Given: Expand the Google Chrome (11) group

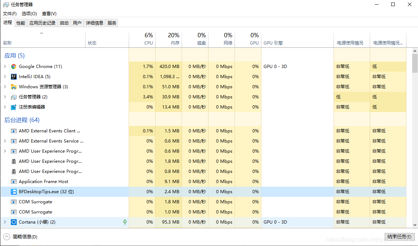Looking at the screenshot, I should click(5, 67).
